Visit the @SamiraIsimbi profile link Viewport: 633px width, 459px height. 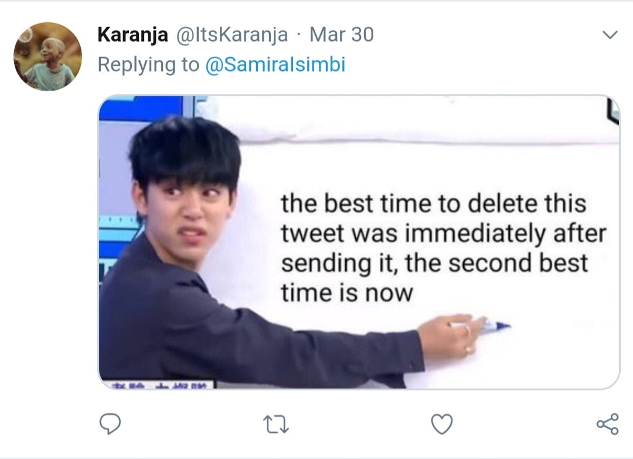(275, 64)
